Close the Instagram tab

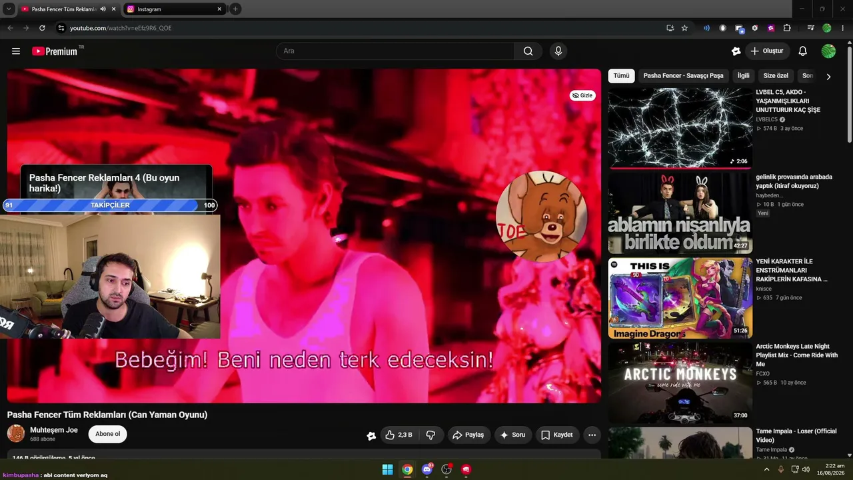pos(219,9)
